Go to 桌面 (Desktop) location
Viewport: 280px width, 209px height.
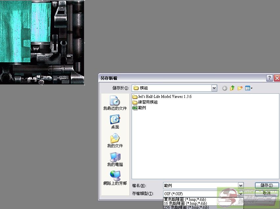[115, 122]
